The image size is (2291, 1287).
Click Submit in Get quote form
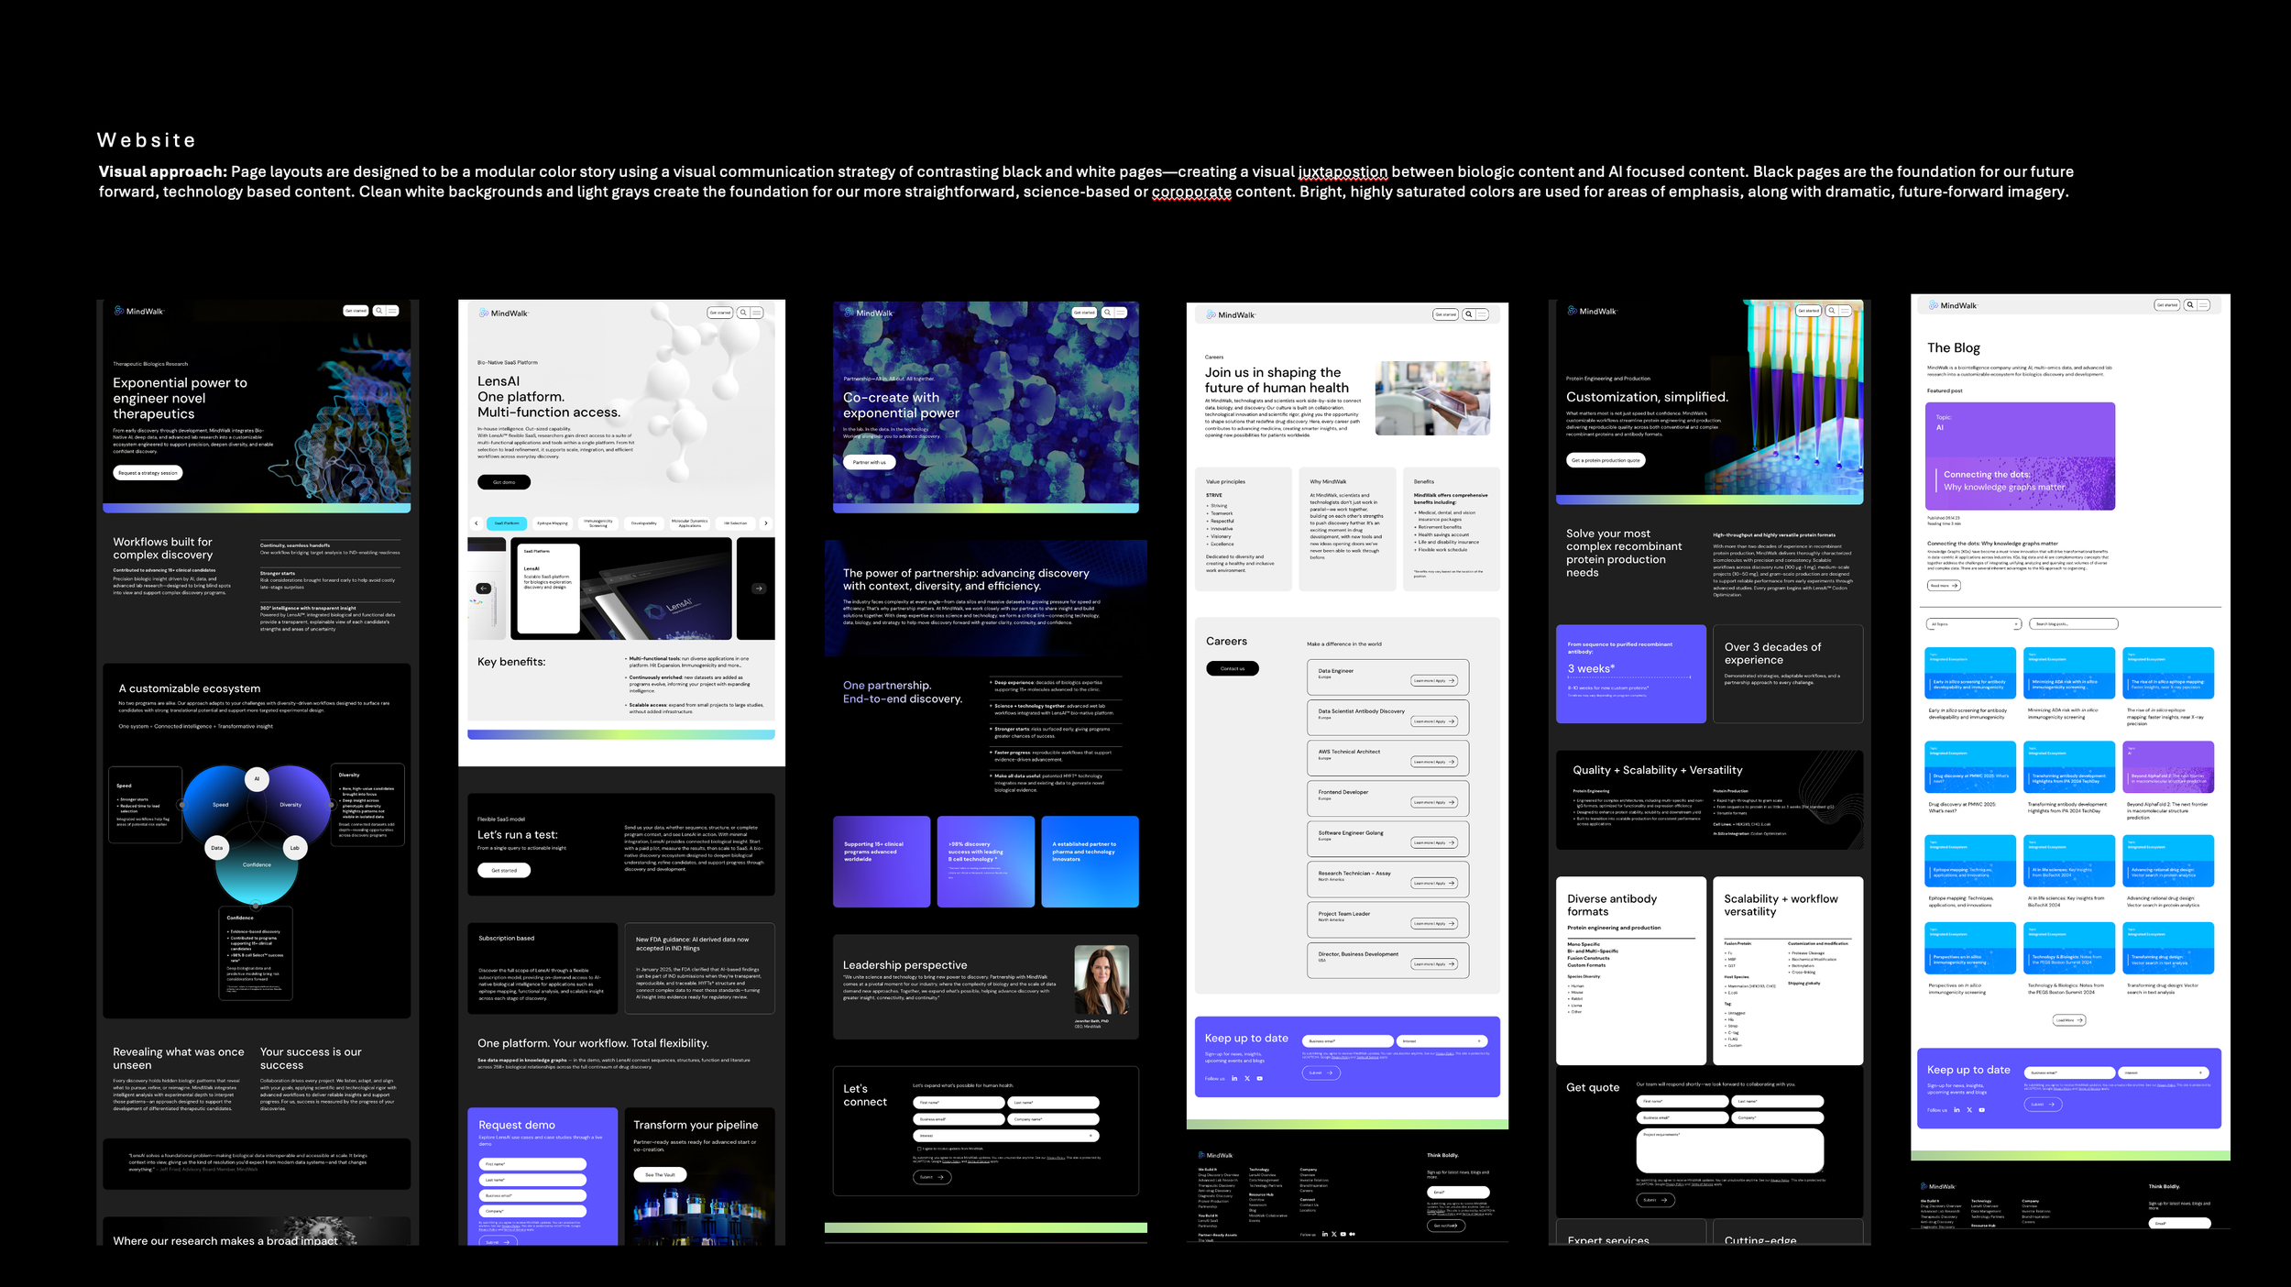[1656, 1200]
